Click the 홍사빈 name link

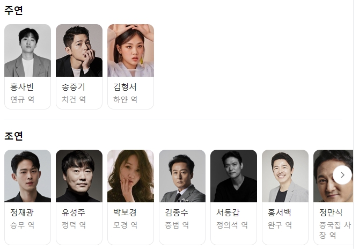point(22,87)
